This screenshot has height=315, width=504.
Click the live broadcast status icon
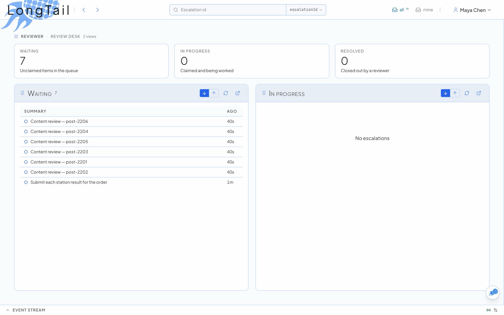488,310
